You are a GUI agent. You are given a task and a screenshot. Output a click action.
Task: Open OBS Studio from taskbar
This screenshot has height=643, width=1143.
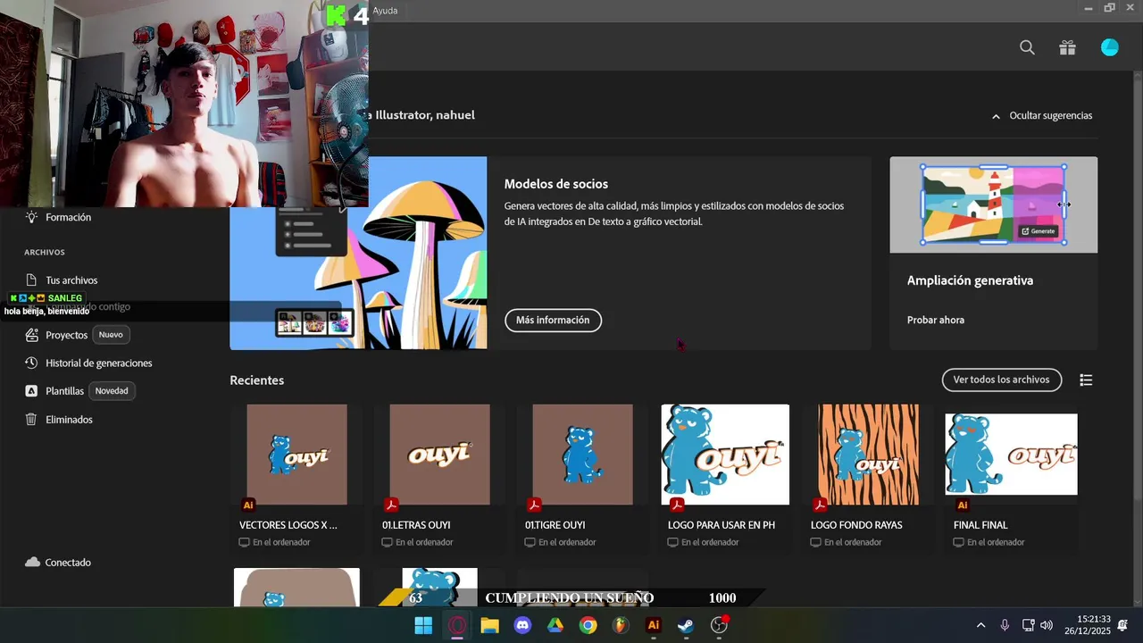719,625
